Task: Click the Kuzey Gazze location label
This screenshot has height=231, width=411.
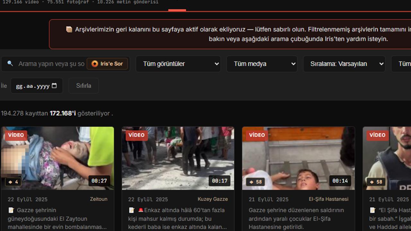Action: point(213,199)
